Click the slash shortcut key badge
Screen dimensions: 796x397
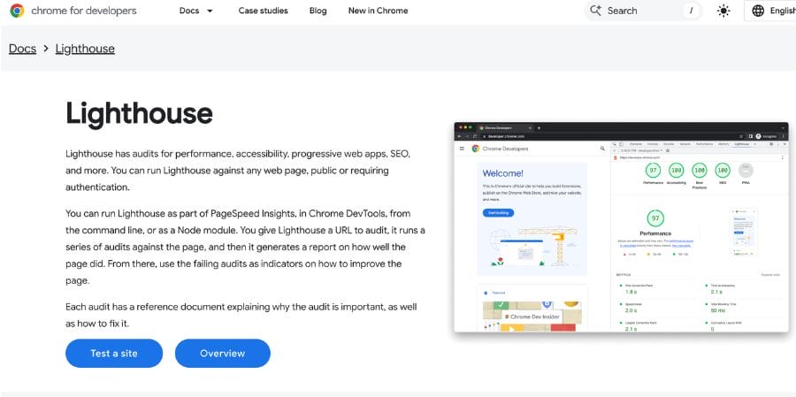(691, 11)
